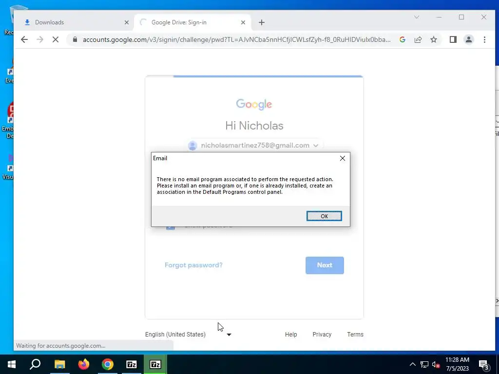Open Chrome side panel

(x=453, y=39)
